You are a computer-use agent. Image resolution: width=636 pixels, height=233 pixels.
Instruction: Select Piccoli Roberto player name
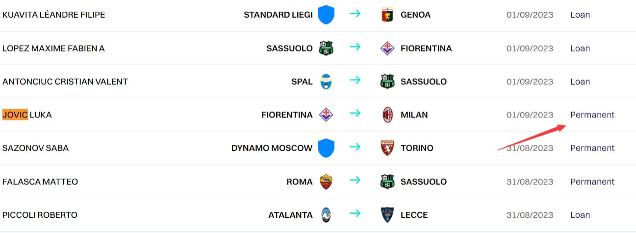tap(40, 215)
